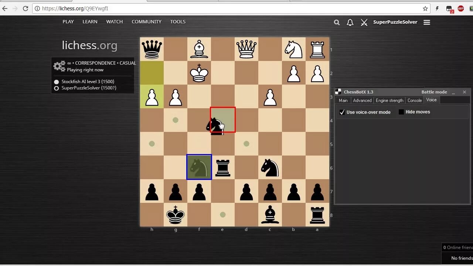
Task: Open the Engine strength tab
Action: point(389,100)
